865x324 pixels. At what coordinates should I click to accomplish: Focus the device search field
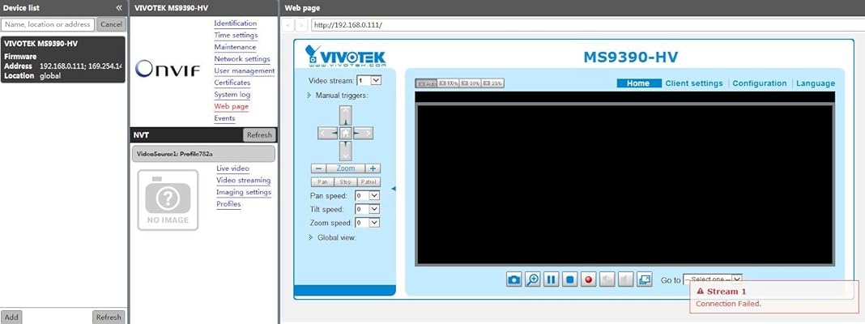point(48,24)
